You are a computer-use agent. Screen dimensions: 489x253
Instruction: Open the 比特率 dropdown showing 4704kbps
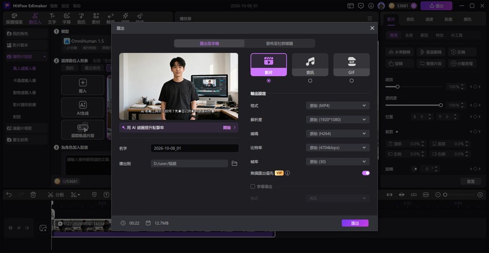pos(338,148)
